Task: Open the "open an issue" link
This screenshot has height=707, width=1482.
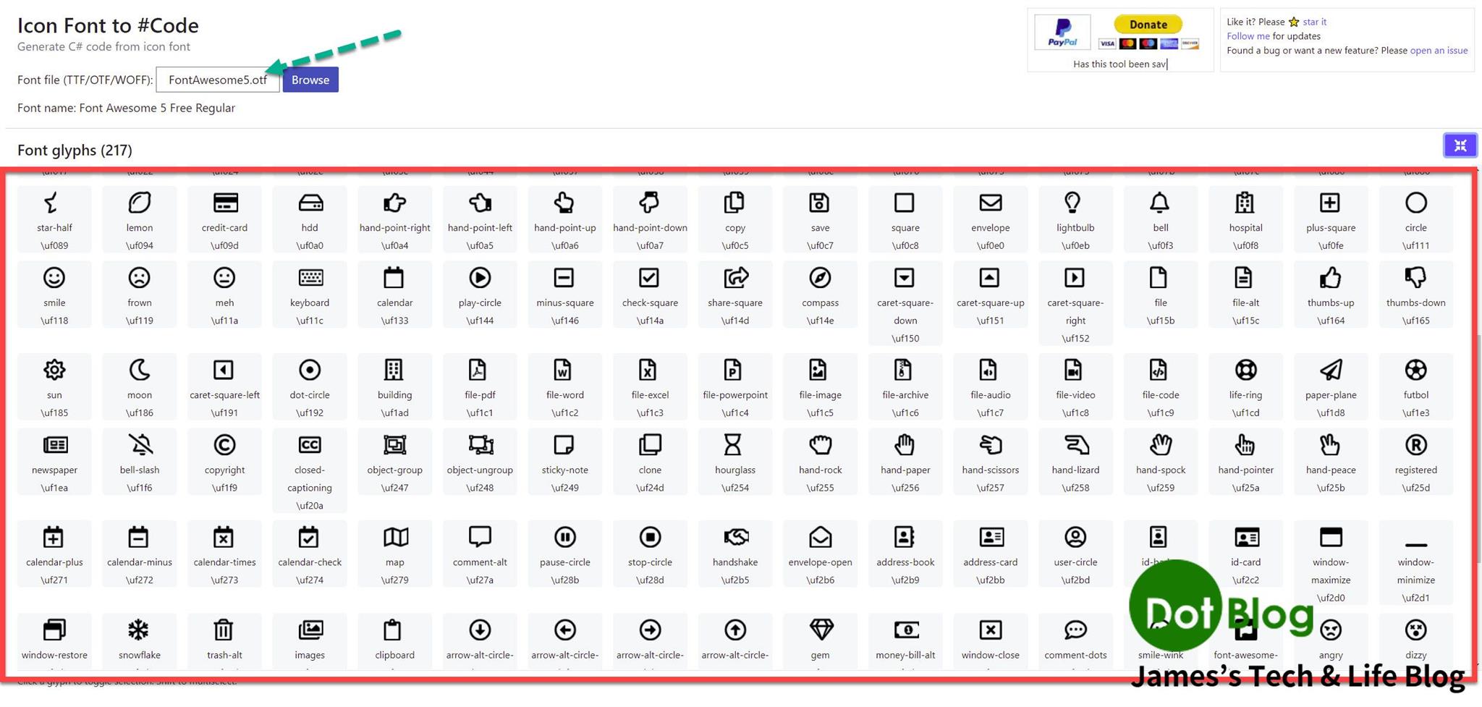Action: [x=1438, y=50]
